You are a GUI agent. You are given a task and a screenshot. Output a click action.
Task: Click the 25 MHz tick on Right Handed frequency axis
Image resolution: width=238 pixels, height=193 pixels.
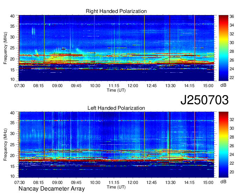(x=12, y=48)
